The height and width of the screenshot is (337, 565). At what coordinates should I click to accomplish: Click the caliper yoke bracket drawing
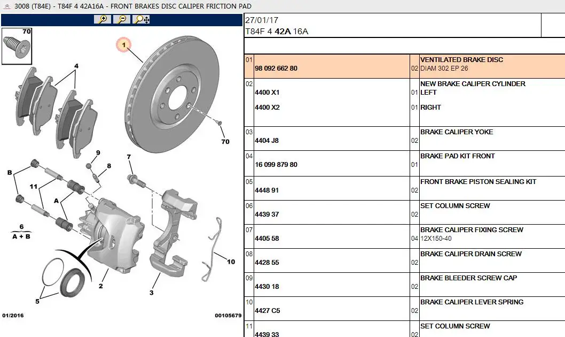174,233
